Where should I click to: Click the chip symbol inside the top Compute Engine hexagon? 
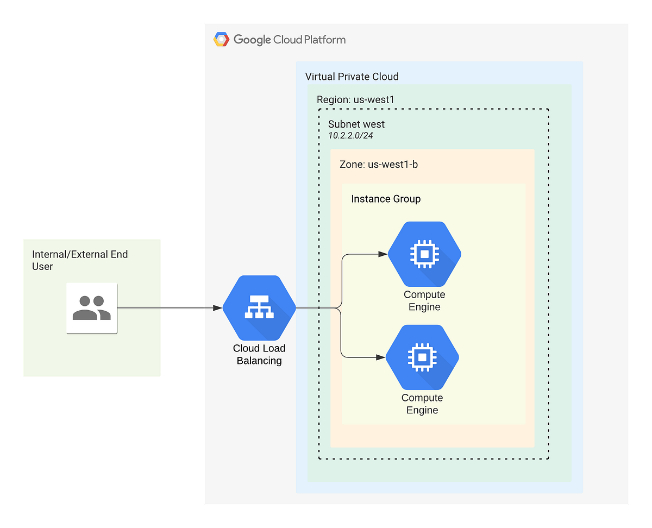(x=424, y=253)
